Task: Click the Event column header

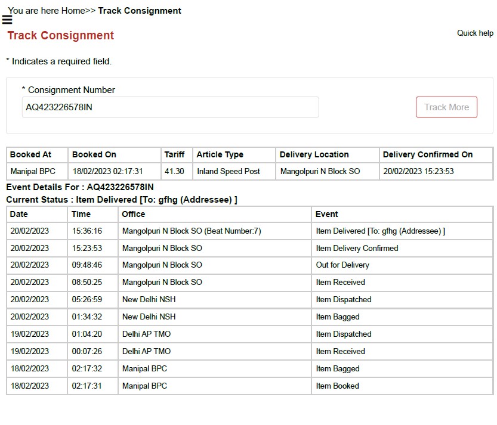Action: point(326,214)
